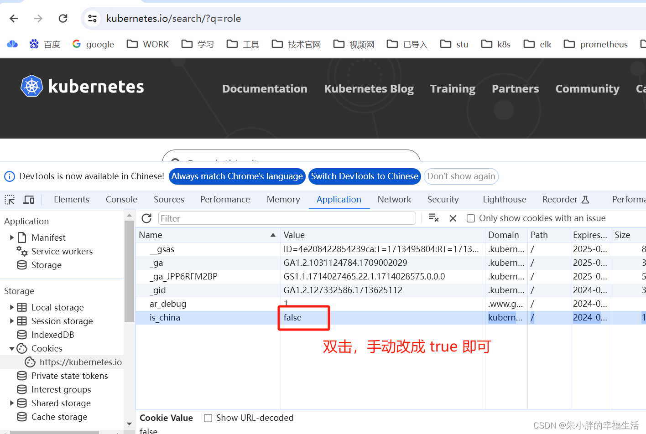Click the sidebar scroll up arrow
646x434 pixels.
click(x=129, y=215)
